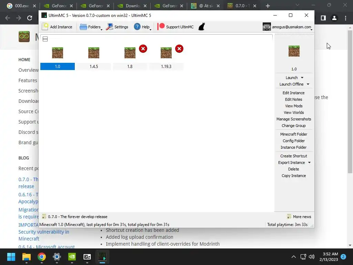Collapse the instance group toggle icon
This screenshot has width=353, height=265.
(45, 39)
